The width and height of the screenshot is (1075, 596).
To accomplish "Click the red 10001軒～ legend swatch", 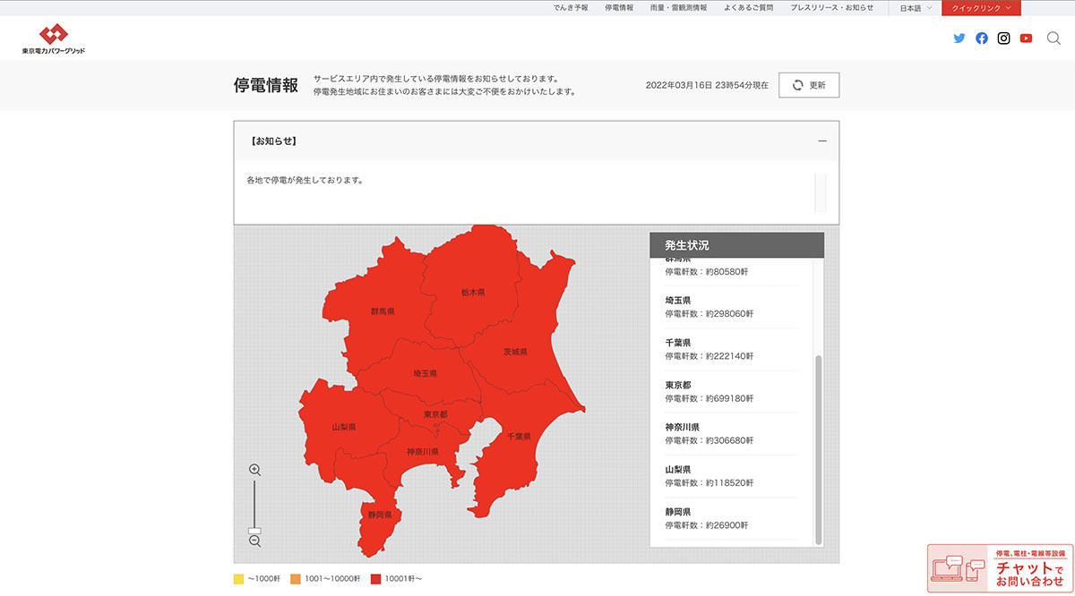I will (376, 579).
